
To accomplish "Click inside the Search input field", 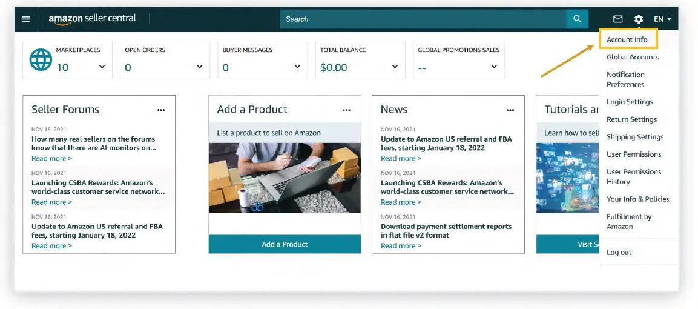I will coord(423,19).
